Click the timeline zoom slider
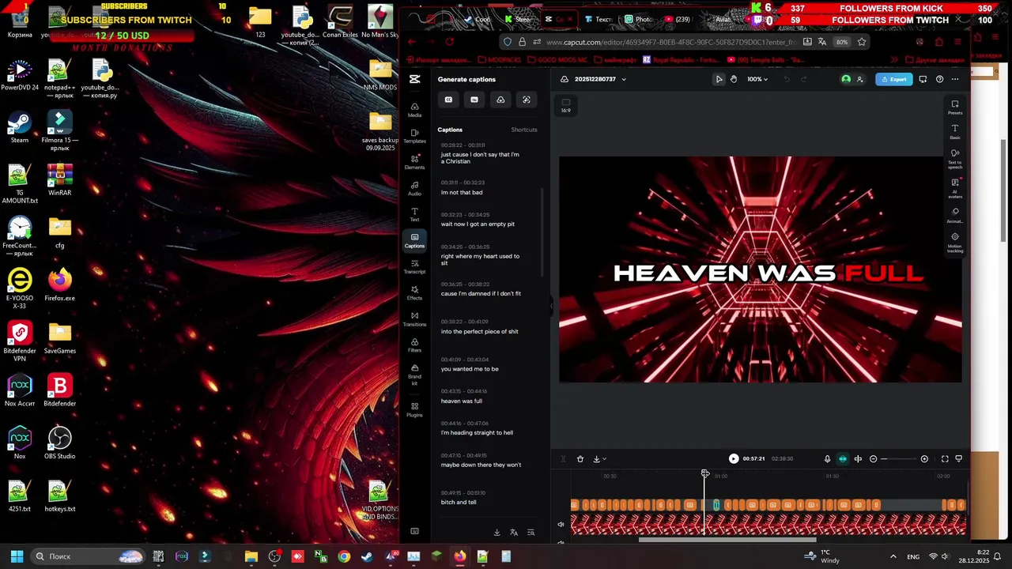The width and height of the screenshot is (1012, 569). coord(899,458)
